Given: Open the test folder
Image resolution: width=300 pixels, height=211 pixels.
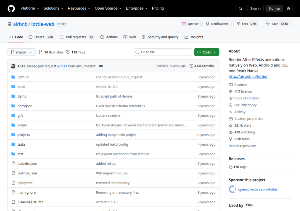Looking at the screenshot, I should pyautogui.click(x=21, y=154).
